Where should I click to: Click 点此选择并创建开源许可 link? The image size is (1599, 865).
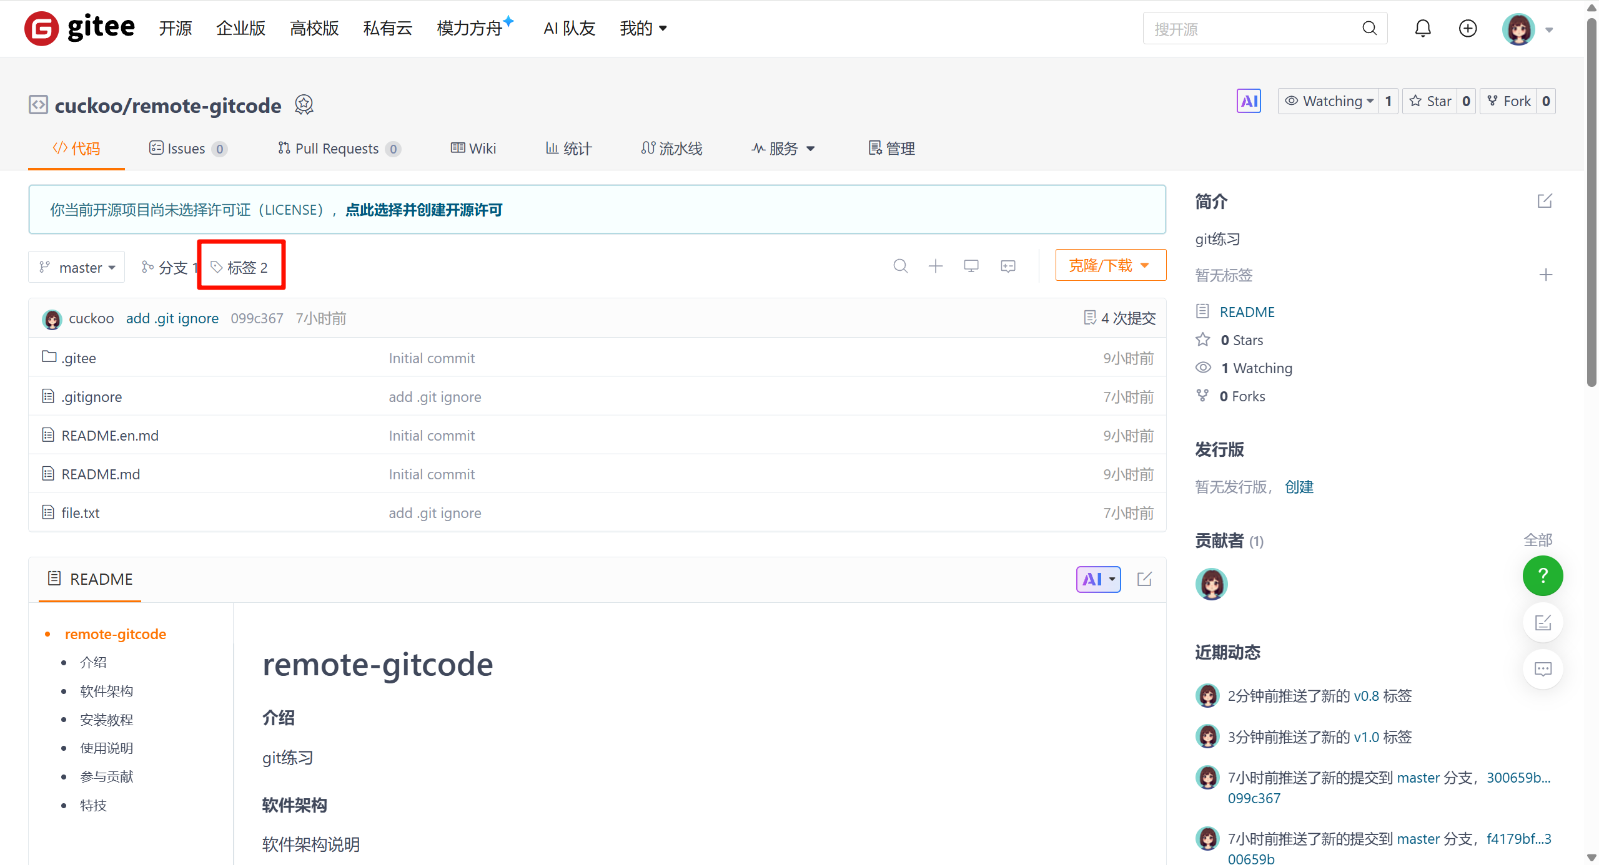point(423,210)
